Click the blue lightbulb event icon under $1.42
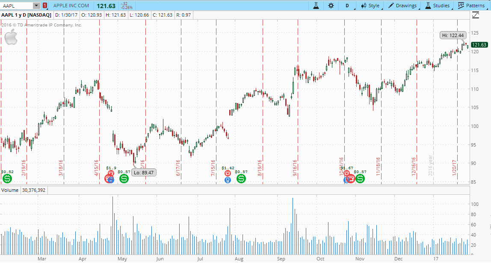491x263 pixels. [x=228, y=180]
